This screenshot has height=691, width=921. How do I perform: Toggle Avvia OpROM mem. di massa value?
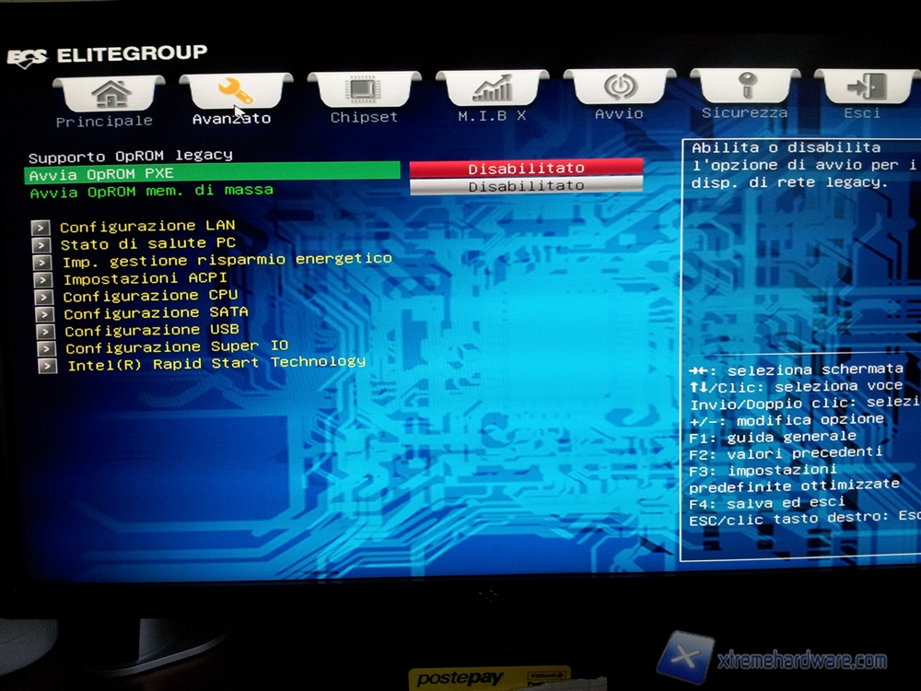pos(526,186)
